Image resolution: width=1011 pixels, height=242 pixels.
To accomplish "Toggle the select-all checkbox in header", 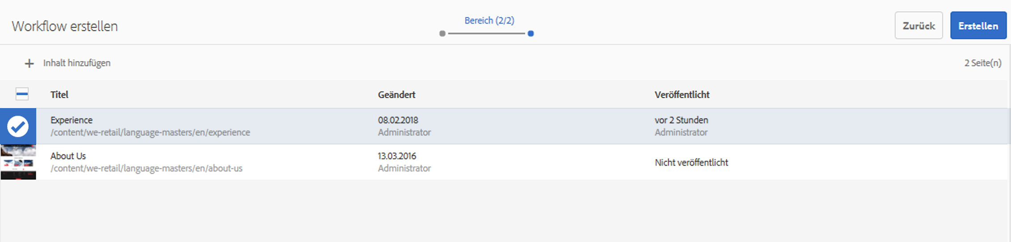I will 22,94.
